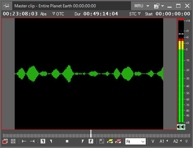Click the white playhead on the scrub bar
The height and width of the screenshot is (148, 193).
[91, 134]
